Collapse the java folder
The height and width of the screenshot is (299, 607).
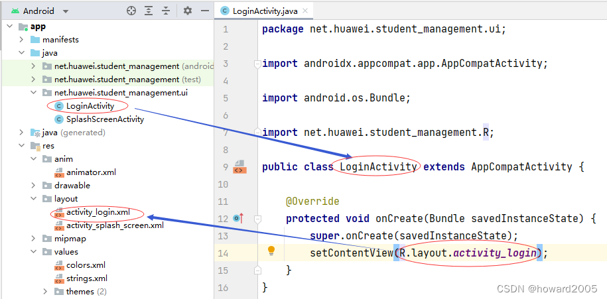22,53
